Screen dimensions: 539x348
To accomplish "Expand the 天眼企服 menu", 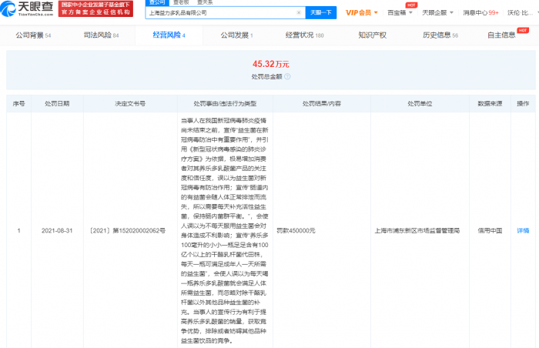I will click(x=438, y=12).
